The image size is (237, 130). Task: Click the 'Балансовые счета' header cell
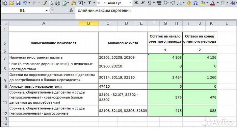[x=123, y=43]
